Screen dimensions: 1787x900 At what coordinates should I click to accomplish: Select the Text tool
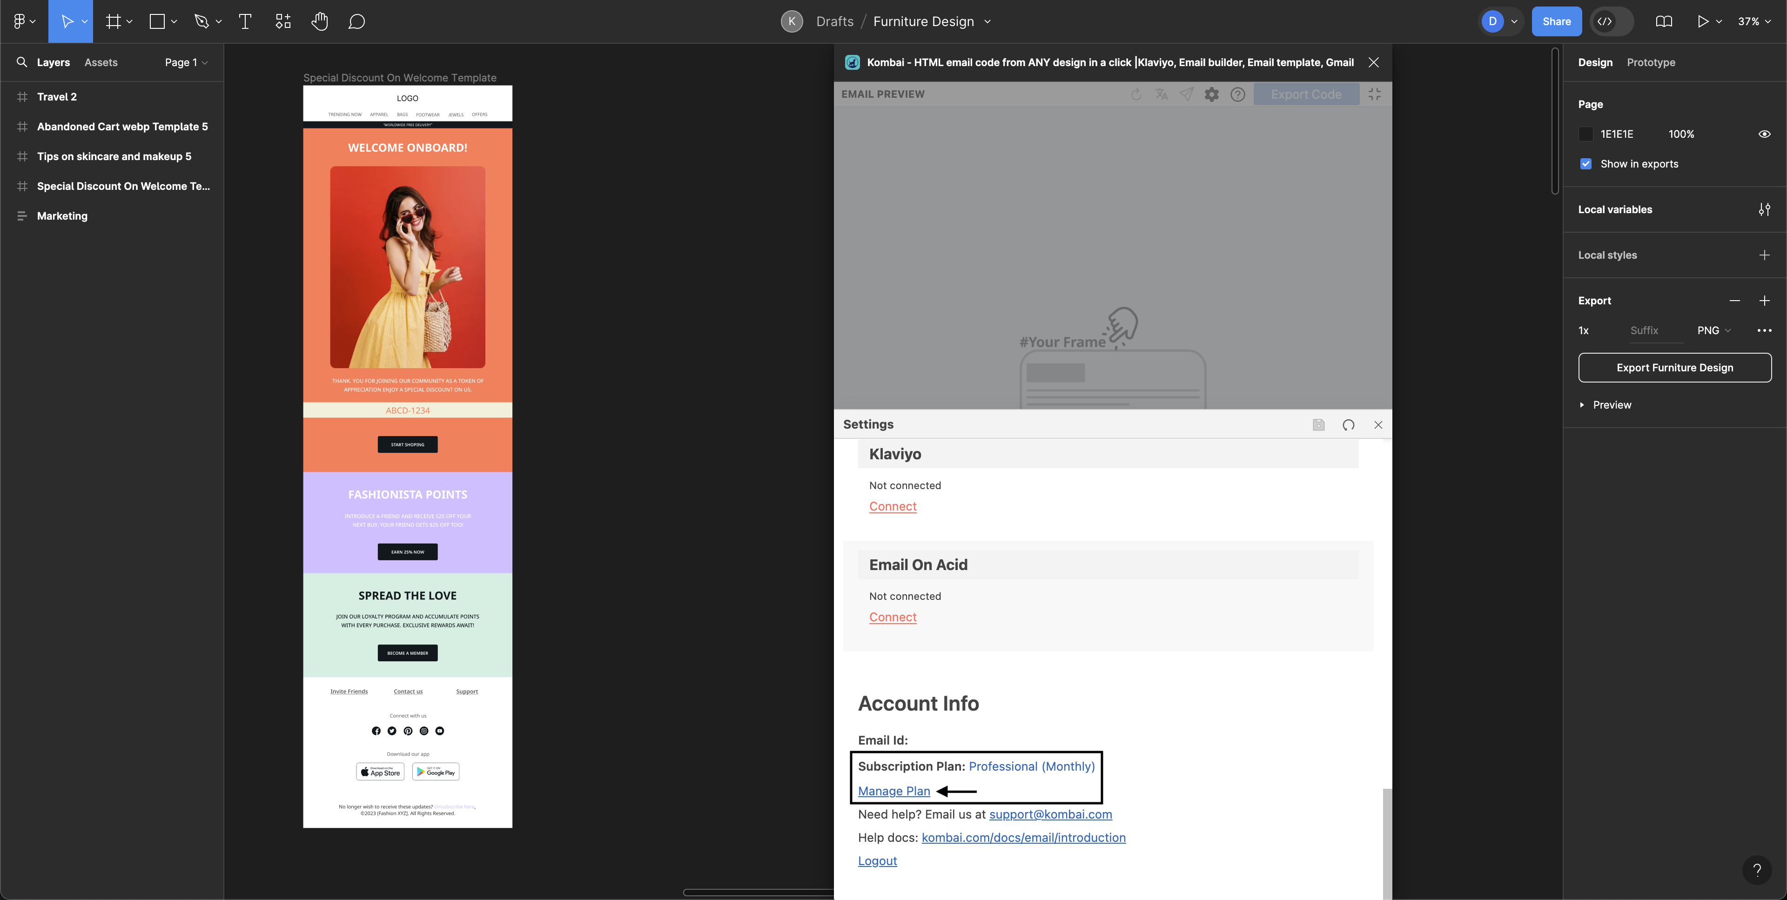click(244, 20)
